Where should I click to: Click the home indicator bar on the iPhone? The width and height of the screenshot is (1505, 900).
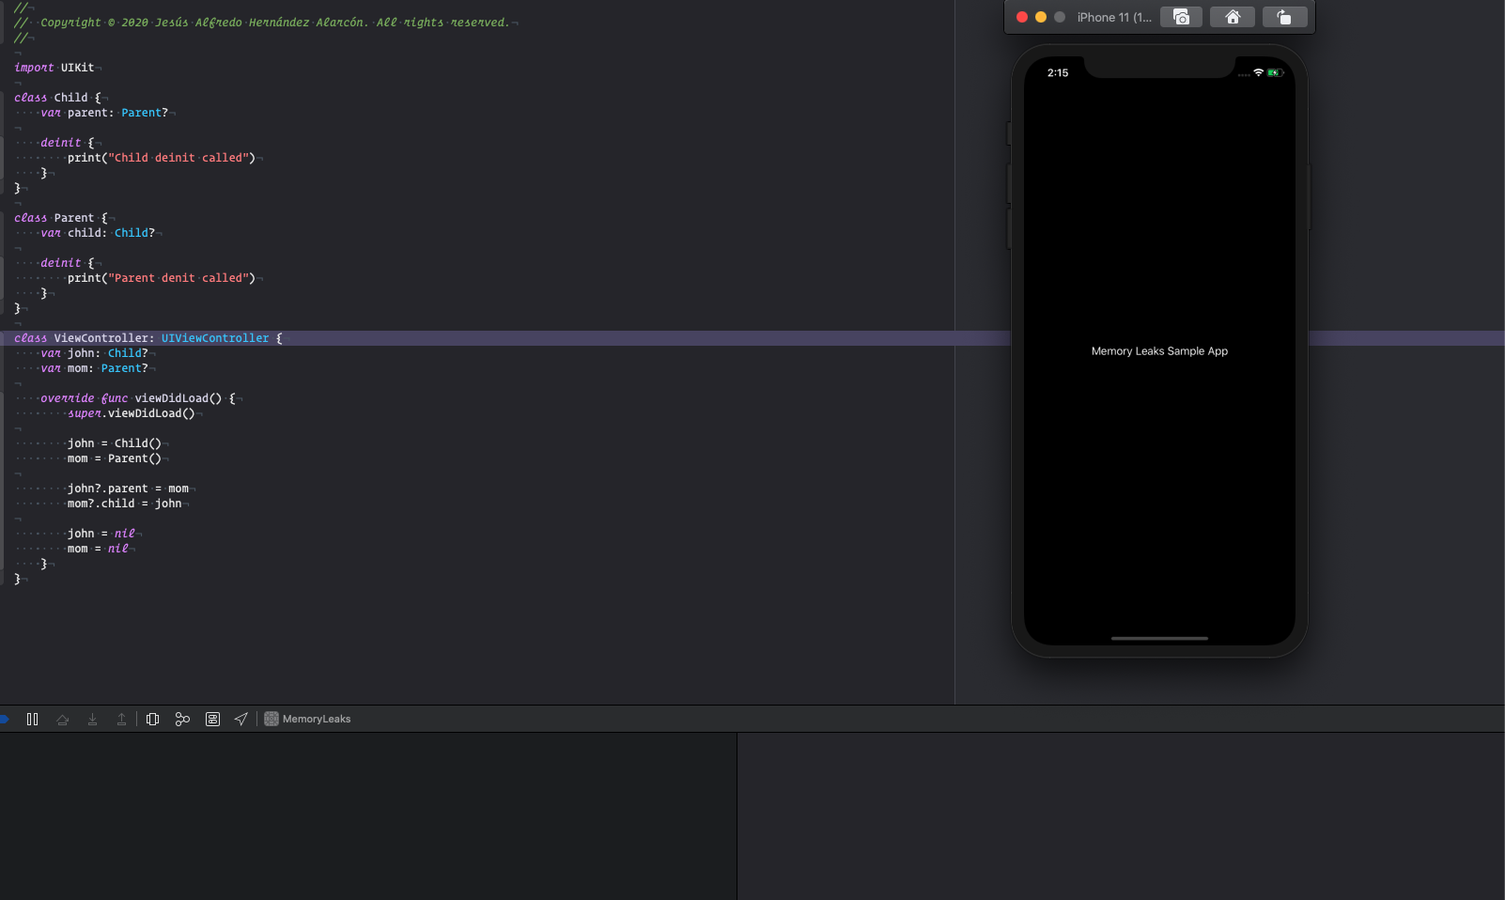[x=1159, y=638]
